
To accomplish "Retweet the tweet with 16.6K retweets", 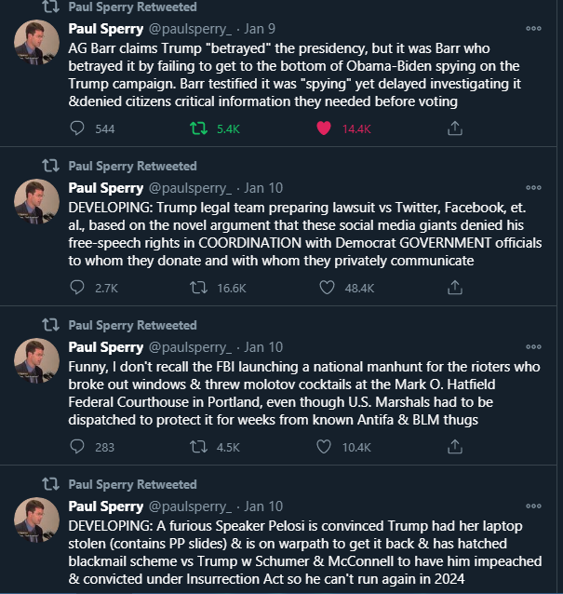I will click(199, 288).
